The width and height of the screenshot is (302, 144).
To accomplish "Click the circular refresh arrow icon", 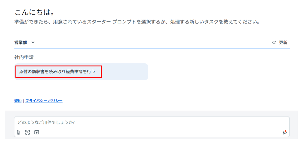I will click(x=274, y=43).
